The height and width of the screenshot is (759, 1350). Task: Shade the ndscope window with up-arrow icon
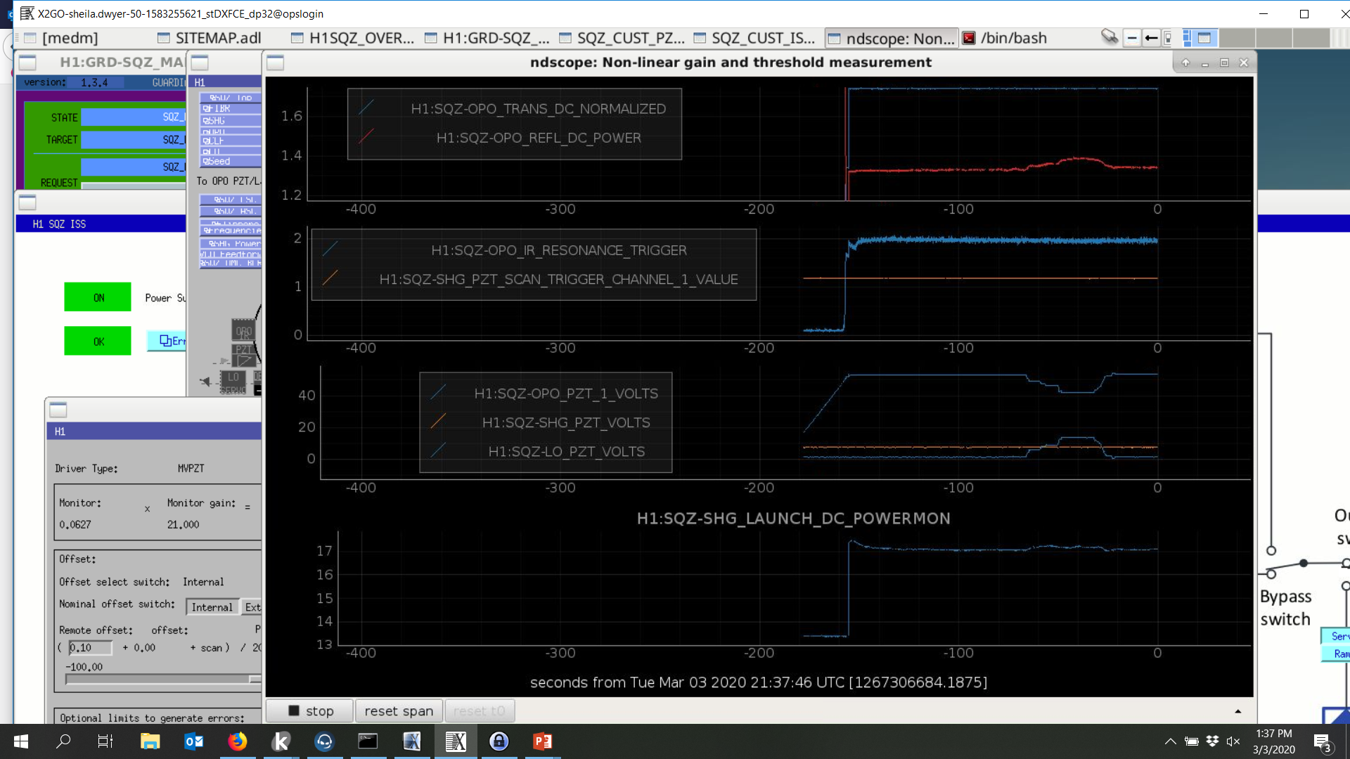(1185, 63)
